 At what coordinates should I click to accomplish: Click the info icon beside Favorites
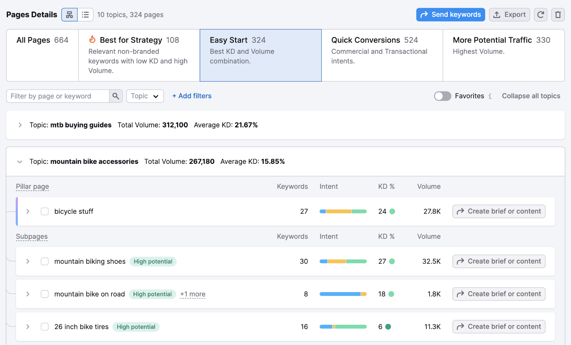(491, 96)
